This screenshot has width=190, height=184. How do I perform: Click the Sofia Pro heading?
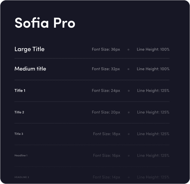(45, 23)
